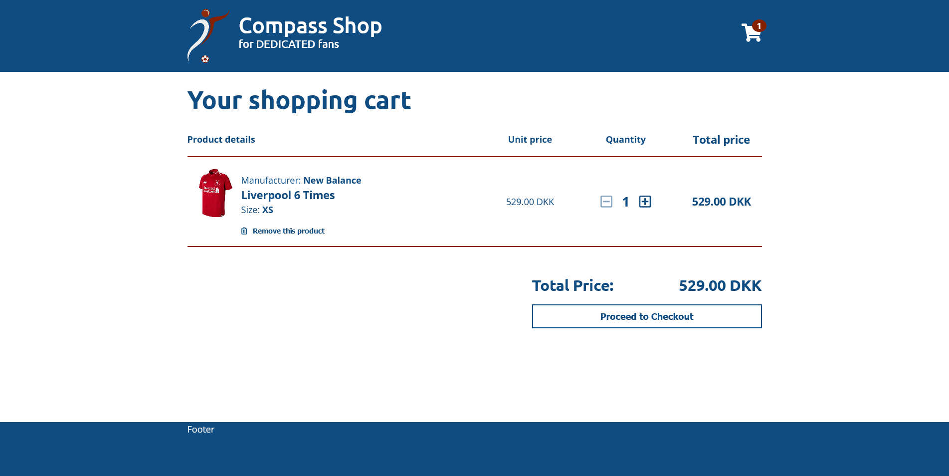This screenshot has width=949, height=476.
Task: Open the Liverpool 6 Times product name
Action: (x=288, y=195)
